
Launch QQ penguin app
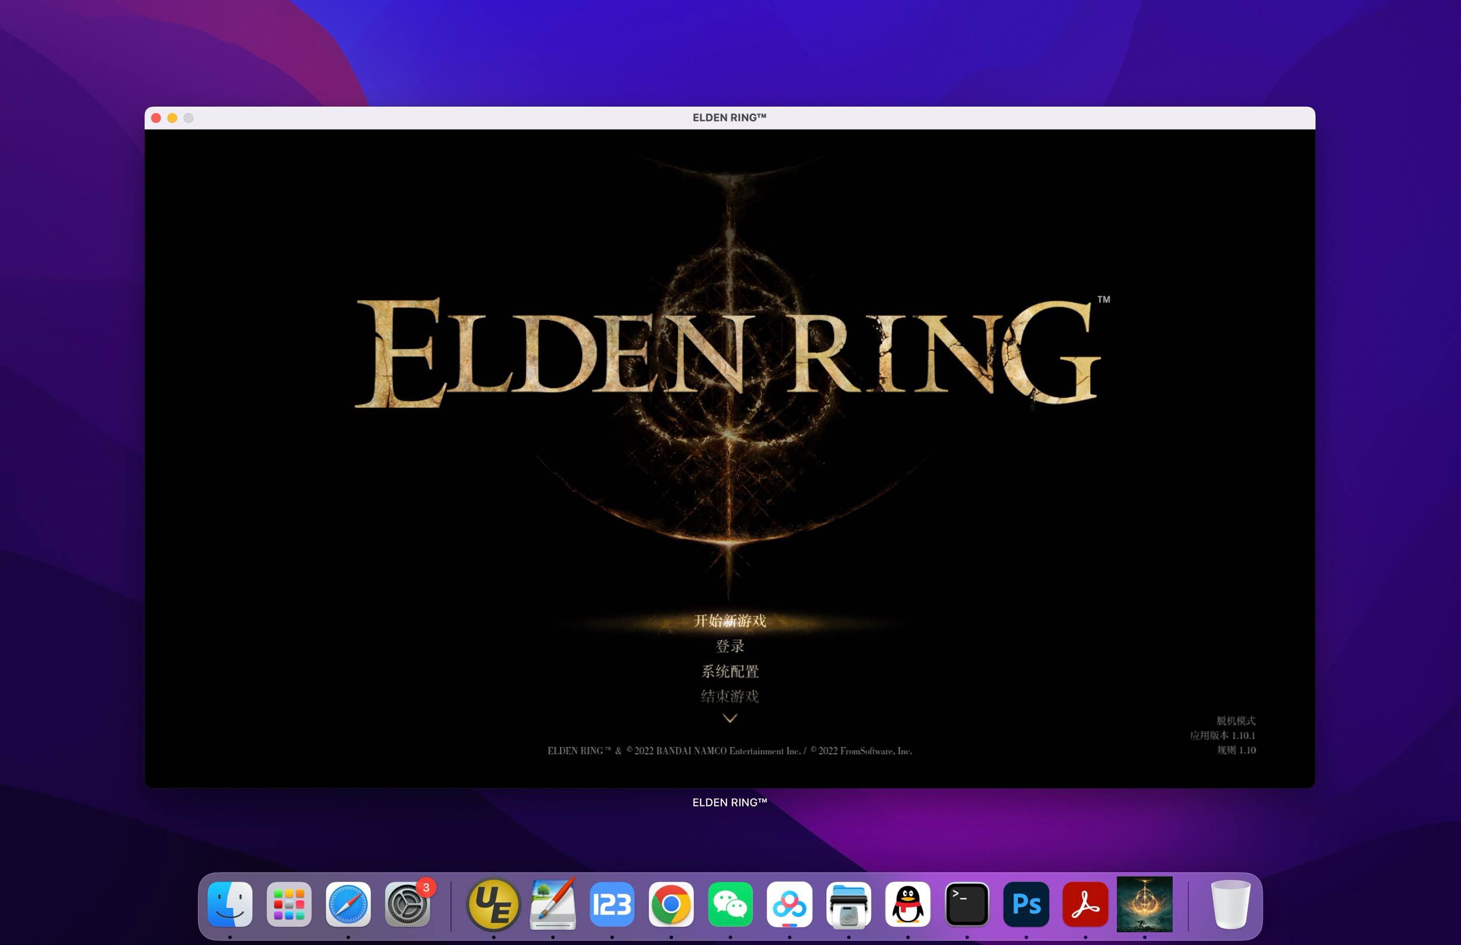908,904
